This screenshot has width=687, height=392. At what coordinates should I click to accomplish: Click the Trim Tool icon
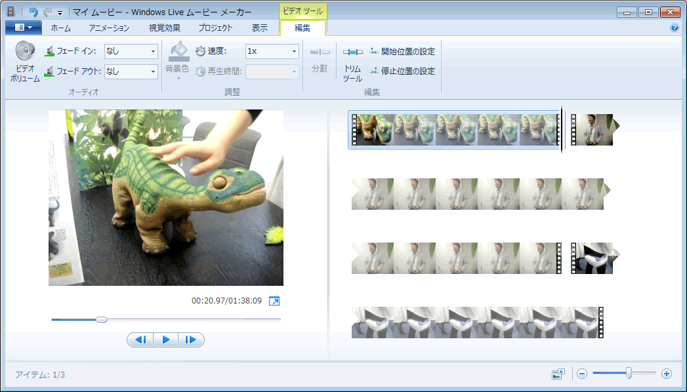[x=352, y=52]
